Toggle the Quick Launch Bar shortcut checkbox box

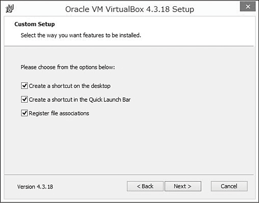tap(24, 100)
